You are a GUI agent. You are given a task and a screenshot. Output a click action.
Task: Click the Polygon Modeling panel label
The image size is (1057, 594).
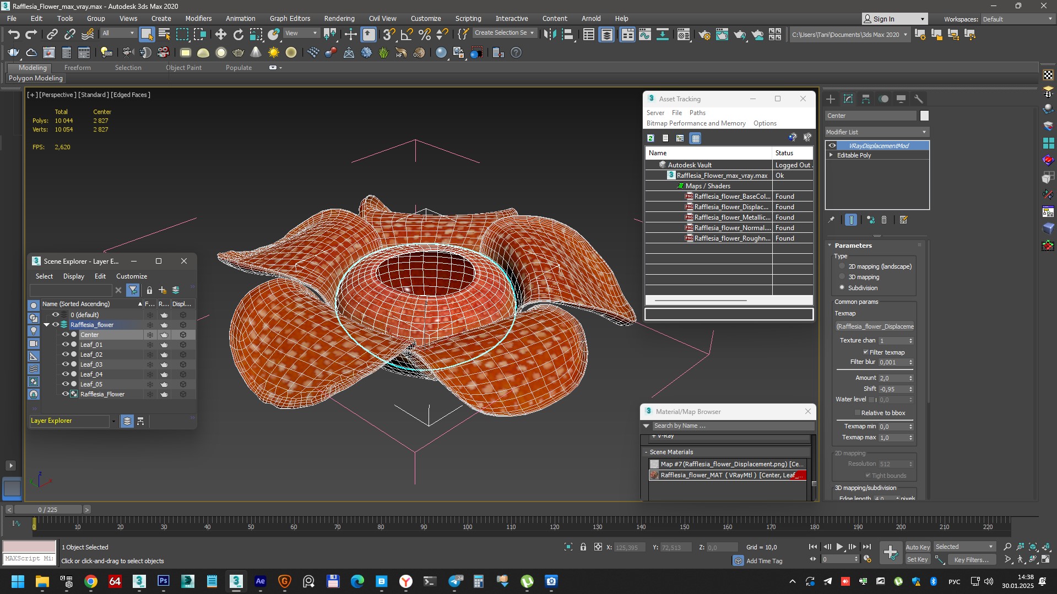coord(36,78)
